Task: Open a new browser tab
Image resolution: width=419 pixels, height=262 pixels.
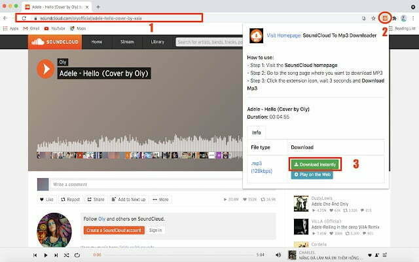Action: click(x=98, y=7)
